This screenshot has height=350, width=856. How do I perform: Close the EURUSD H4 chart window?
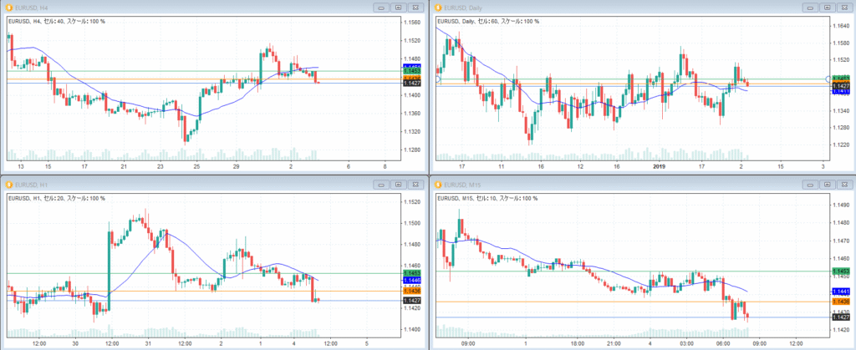pos(415,8)
